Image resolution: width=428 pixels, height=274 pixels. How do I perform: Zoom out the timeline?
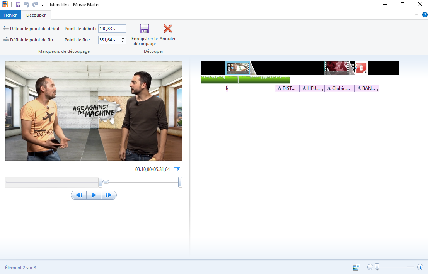click(370, 267)
